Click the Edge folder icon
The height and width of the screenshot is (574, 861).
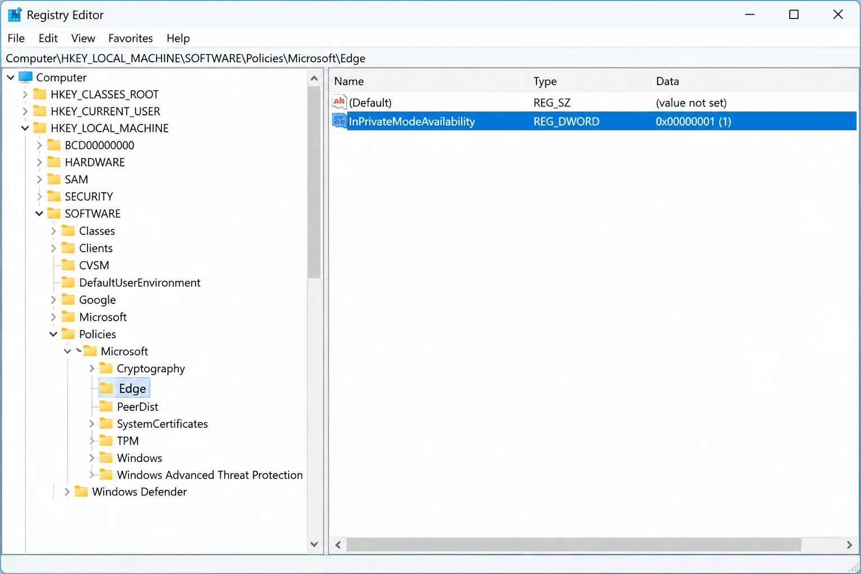[x=107, y=388]
